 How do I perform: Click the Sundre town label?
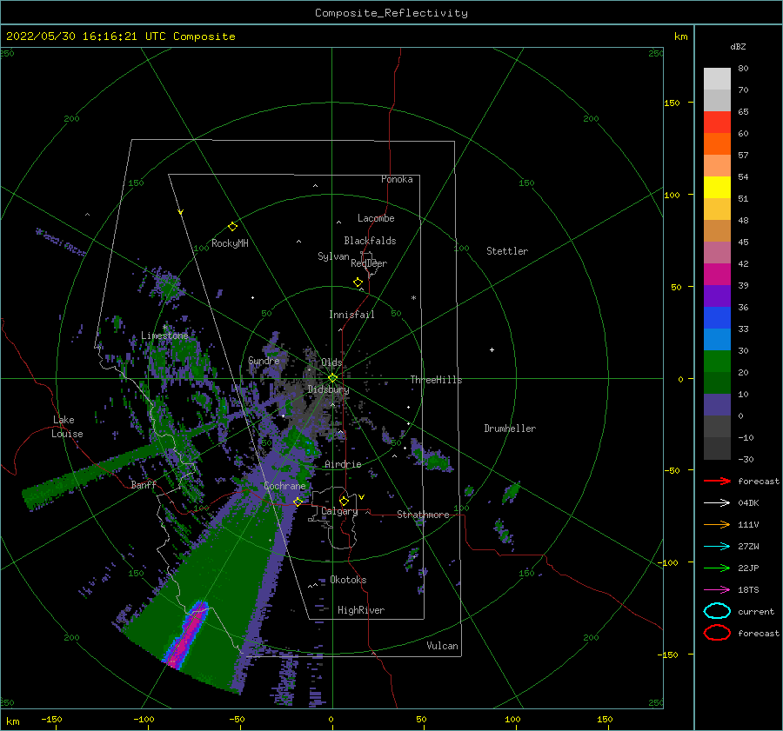point(264,360)
